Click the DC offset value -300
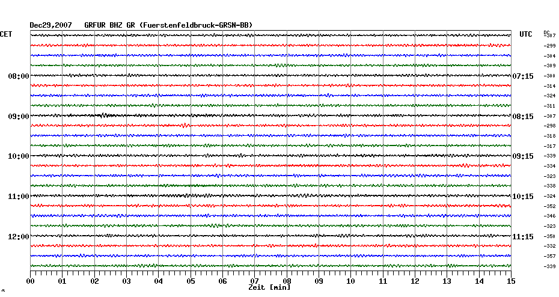This screenshot has height=297, width=559. (x=550, y=76)
